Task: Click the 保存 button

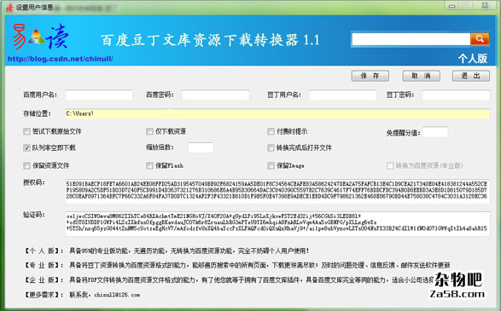Action: [370, 76]
